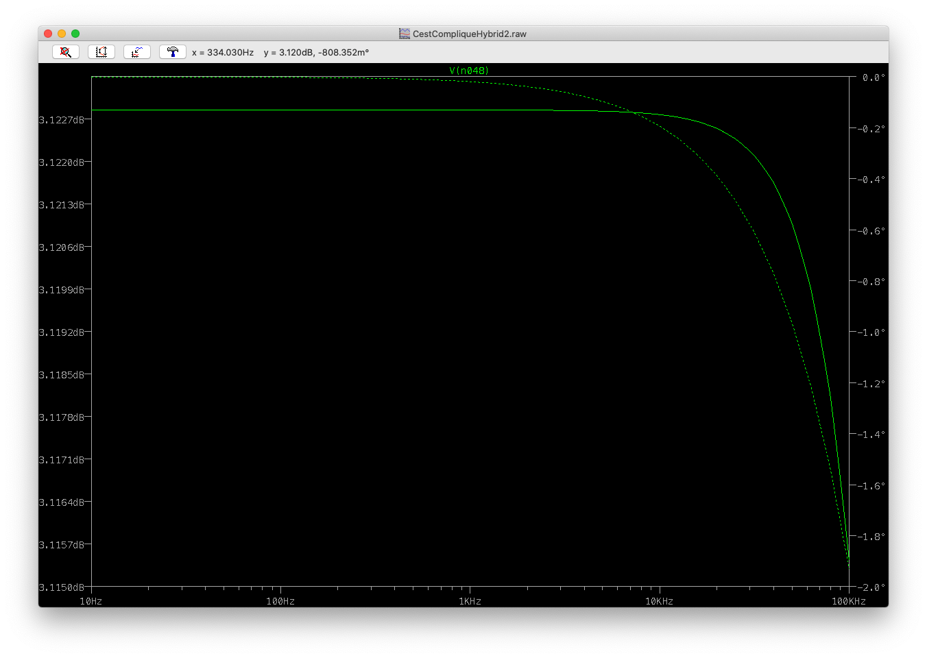Close the waveform window with red button
927x658 pixels.
pos(48,34)
